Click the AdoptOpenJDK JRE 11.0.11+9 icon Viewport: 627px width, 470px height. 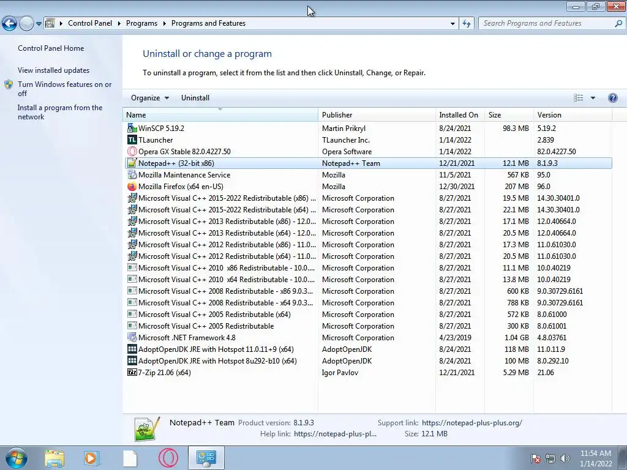[x=132, y=349]
